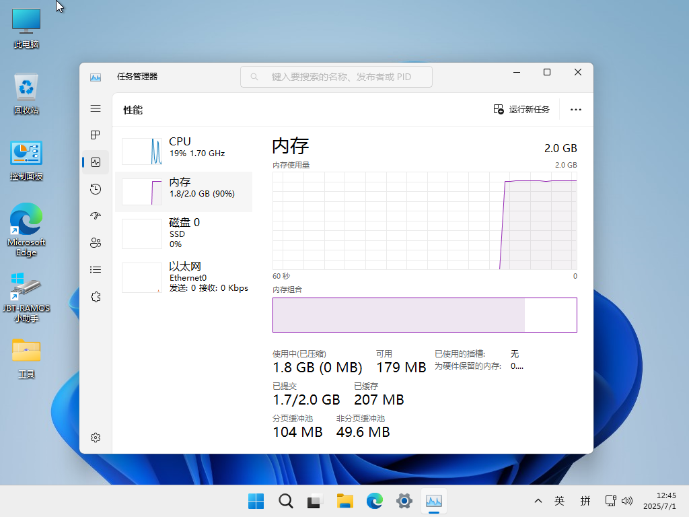This screenshot has height=517, width=689.
Task: Open the Details page list icon
Action: coord(96,269)
